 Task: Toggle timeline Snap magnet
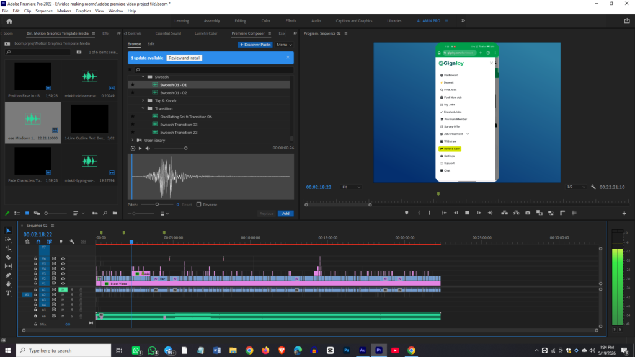click(x=38, y=242)
